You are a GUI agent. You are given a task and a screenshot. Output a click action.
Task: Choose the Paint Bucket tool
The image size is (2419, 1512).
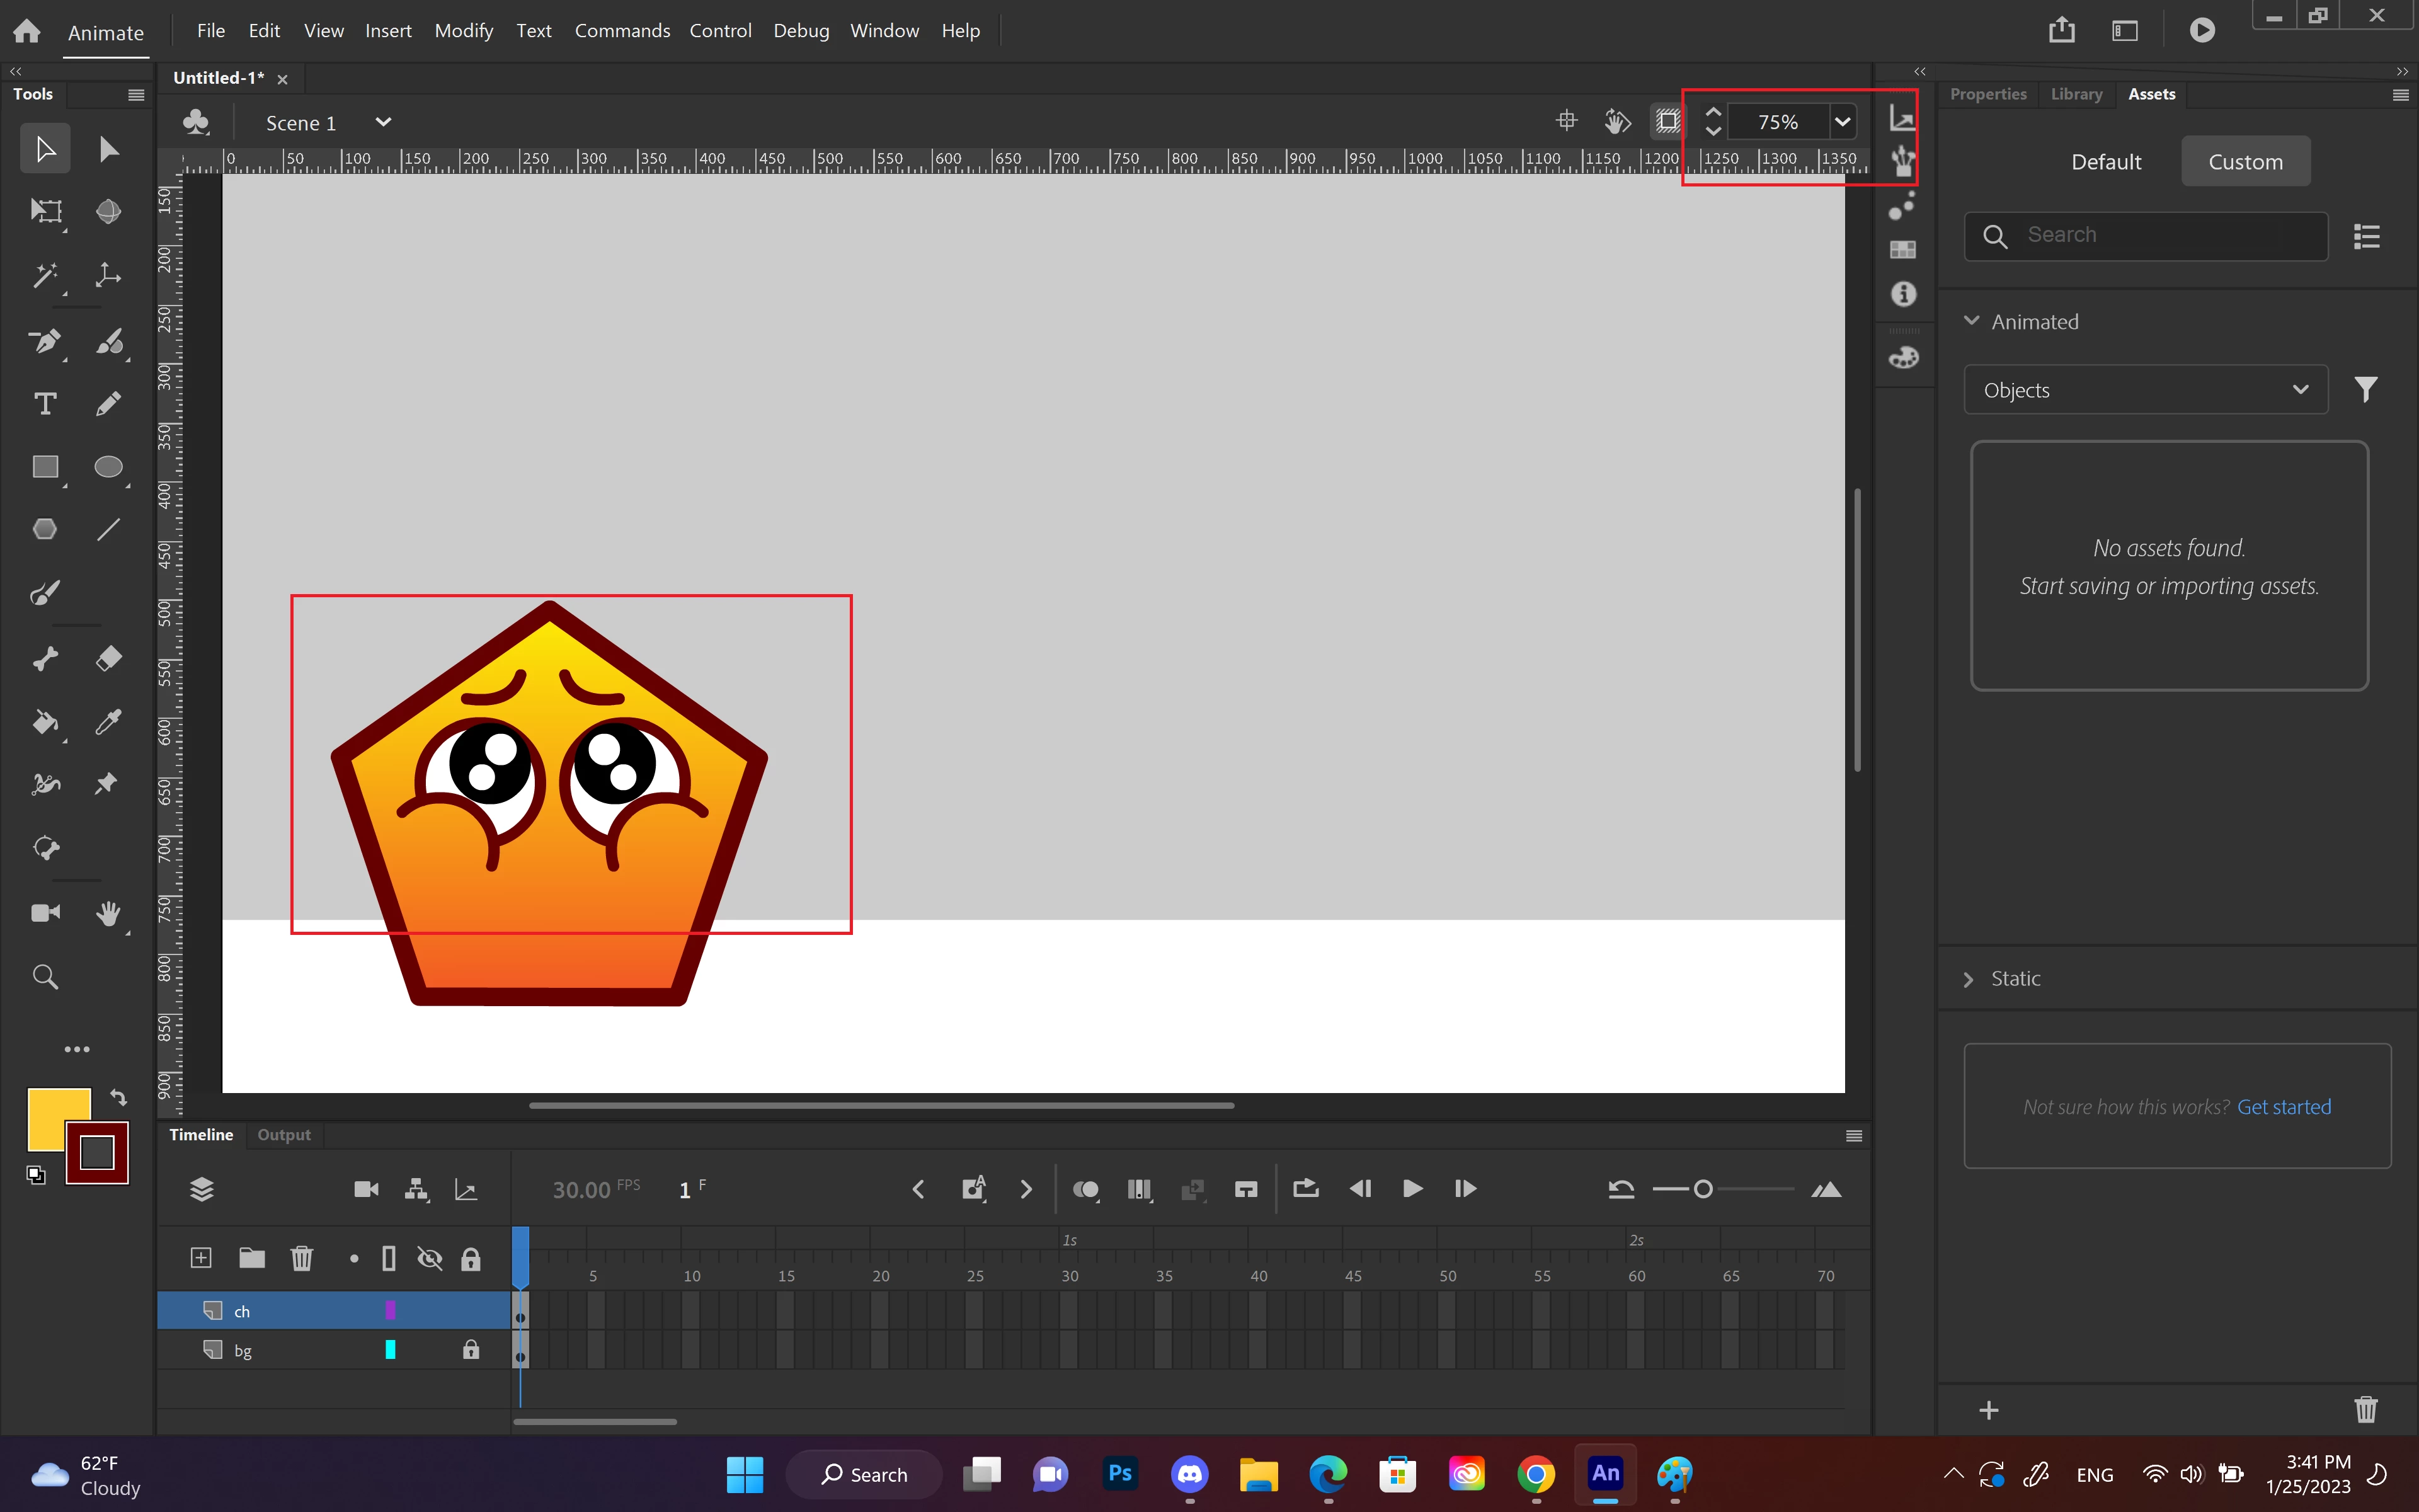click(x=45, y=722)
